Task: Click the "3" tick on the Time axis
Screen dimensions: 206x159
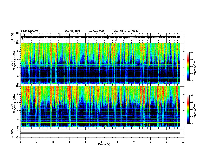Action: pos(69,142)
